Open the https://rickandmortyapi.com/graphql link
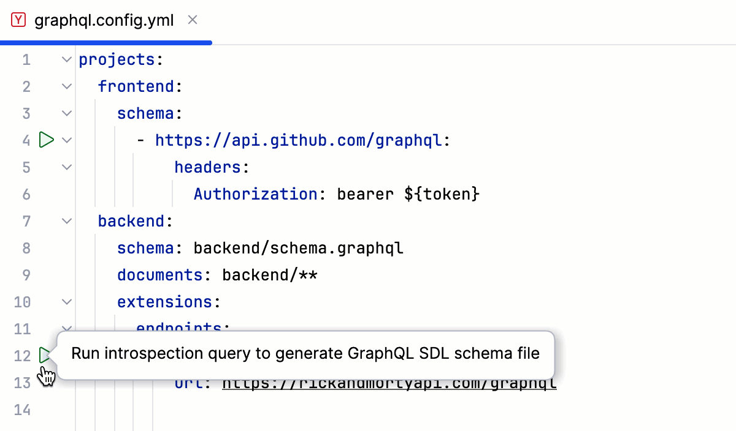The height and width of the screenshot is (431, 736). [x=389, y=383]
